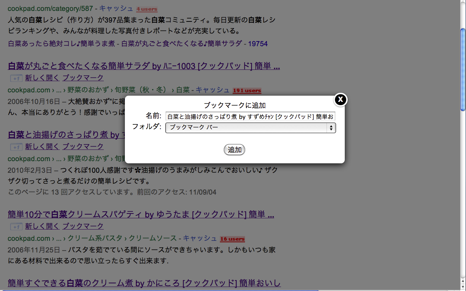Screen dimensions: 466x291
Task: Click cookpad.com breadcrumb of クリームスパゲティ result
Action: click(x=29, y=239)
